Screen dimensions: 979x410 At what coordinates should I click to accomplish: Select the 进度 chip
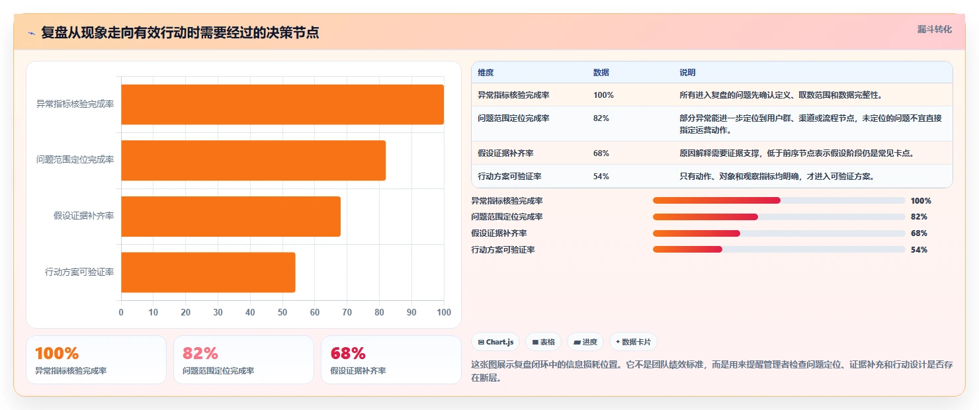(585, 342)
